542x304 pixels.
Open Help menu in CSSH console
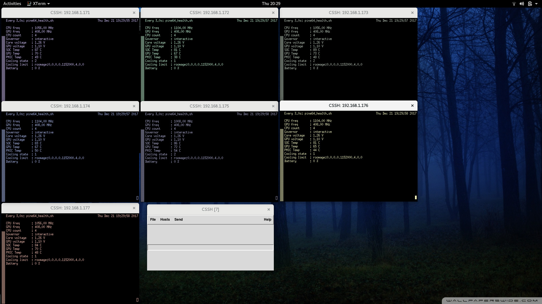coord(267,220)
